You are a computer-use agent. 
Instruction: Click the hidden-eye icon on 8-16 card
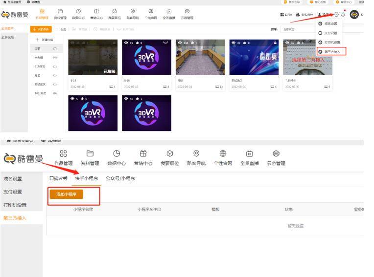pyautogui.click(x=165, y=43)
